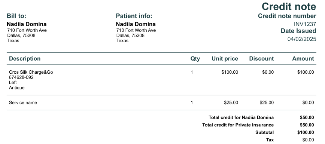
Task: Click the Amount column header
Action: point(303,59)
